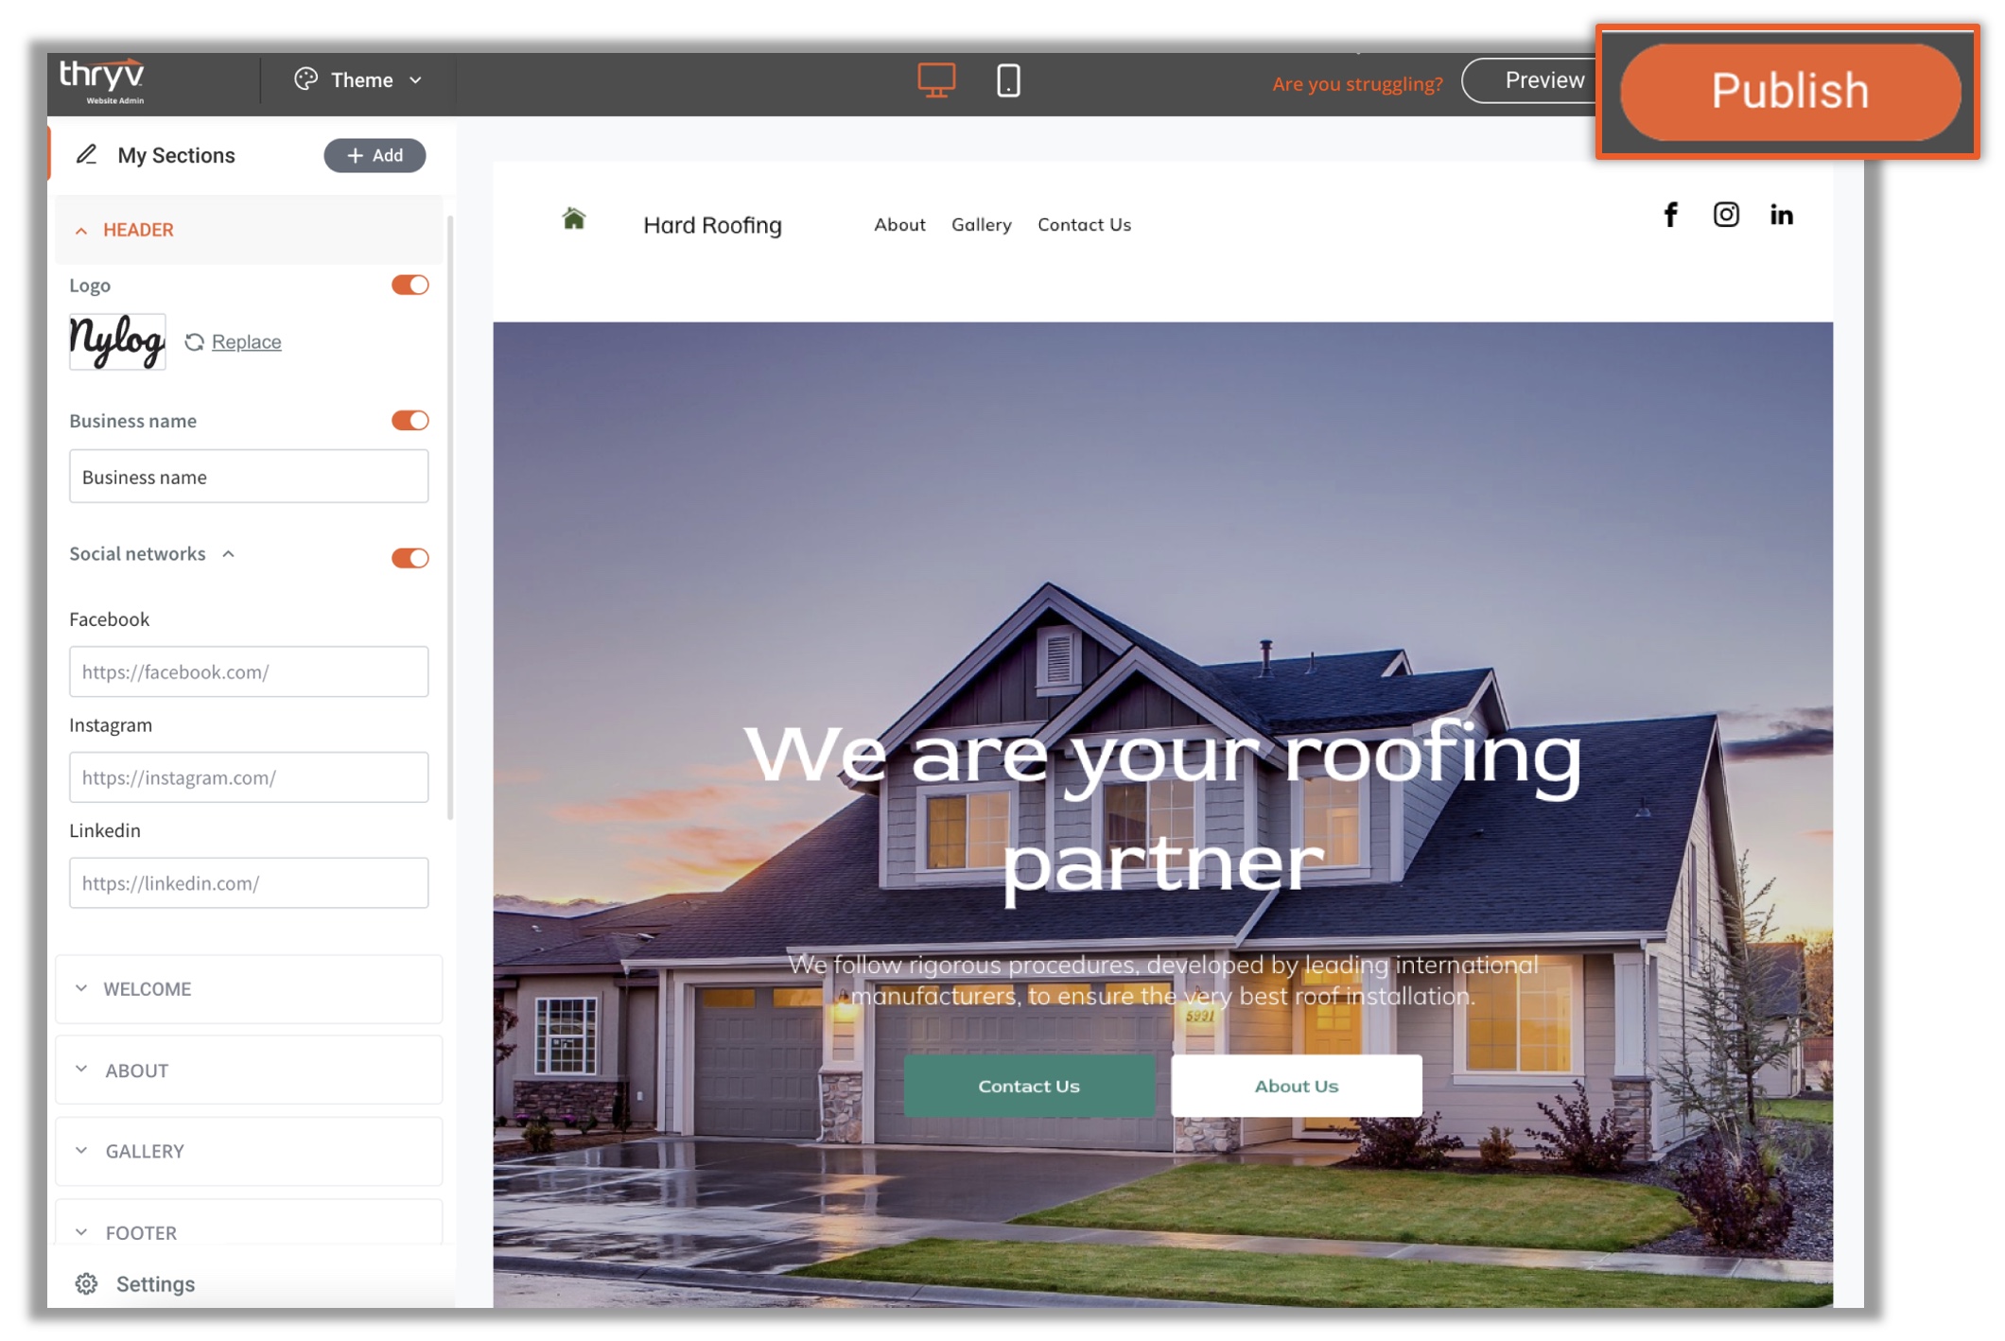Click the Facebook URL input field
Image resolution: width=2005 pixels, height=1341 pixels.
[249, 670]
